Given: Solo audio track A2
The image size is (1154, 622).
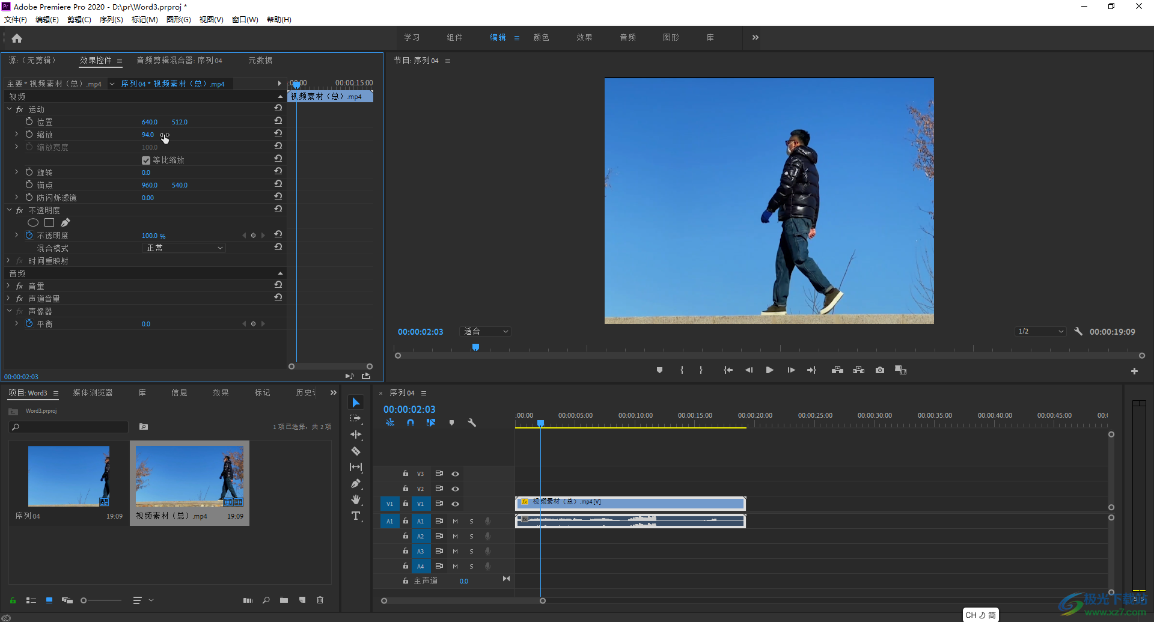Looking at the screenshot, I should tap(471, 536).
